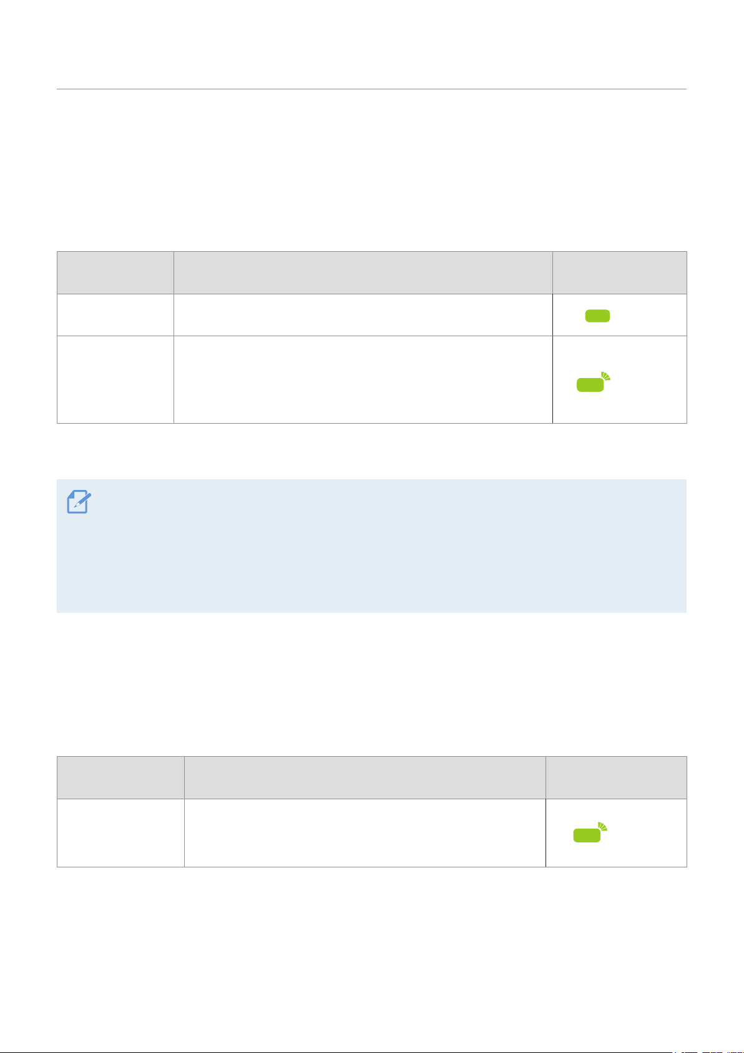The height and width of the screenshot is (1053, 744).
Task: Select upper table's tall bottom-left cell
Action: click(x=115, y=380)
